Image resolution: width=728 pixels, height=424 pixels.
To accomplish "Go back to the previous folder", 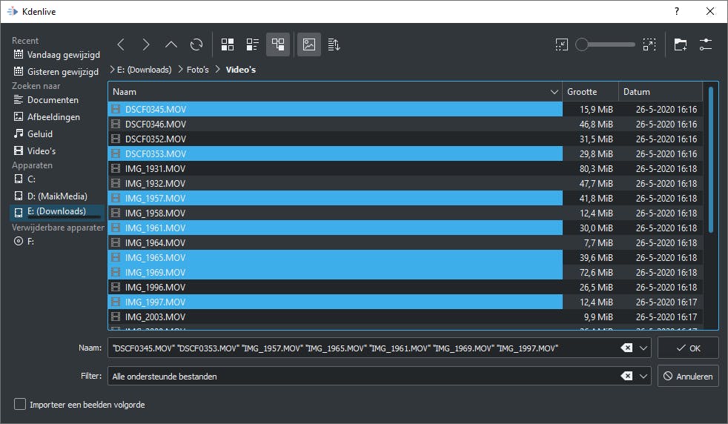I will tap(121, 44).
